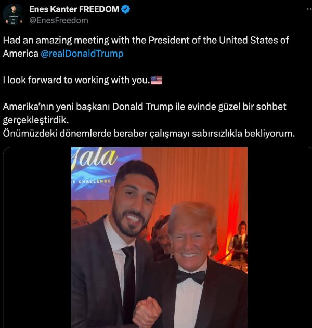The height and width of the screenshot is (328, 312).
Task: Click the blue verified badge
Action: click(x=125, y=9)
